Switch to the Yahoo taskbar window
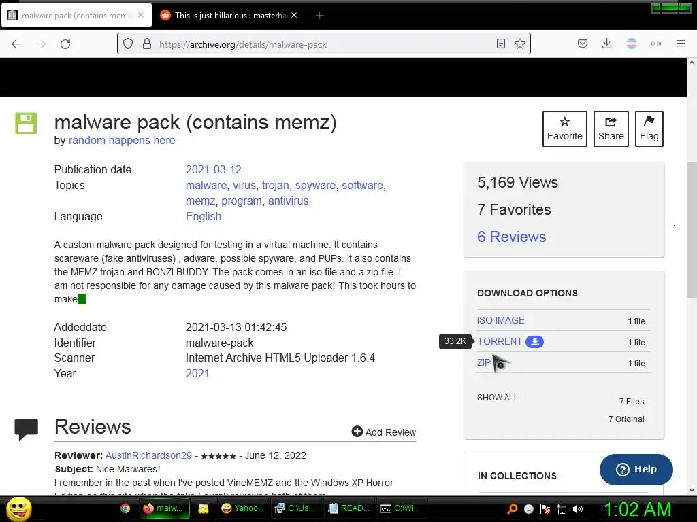 243,508
